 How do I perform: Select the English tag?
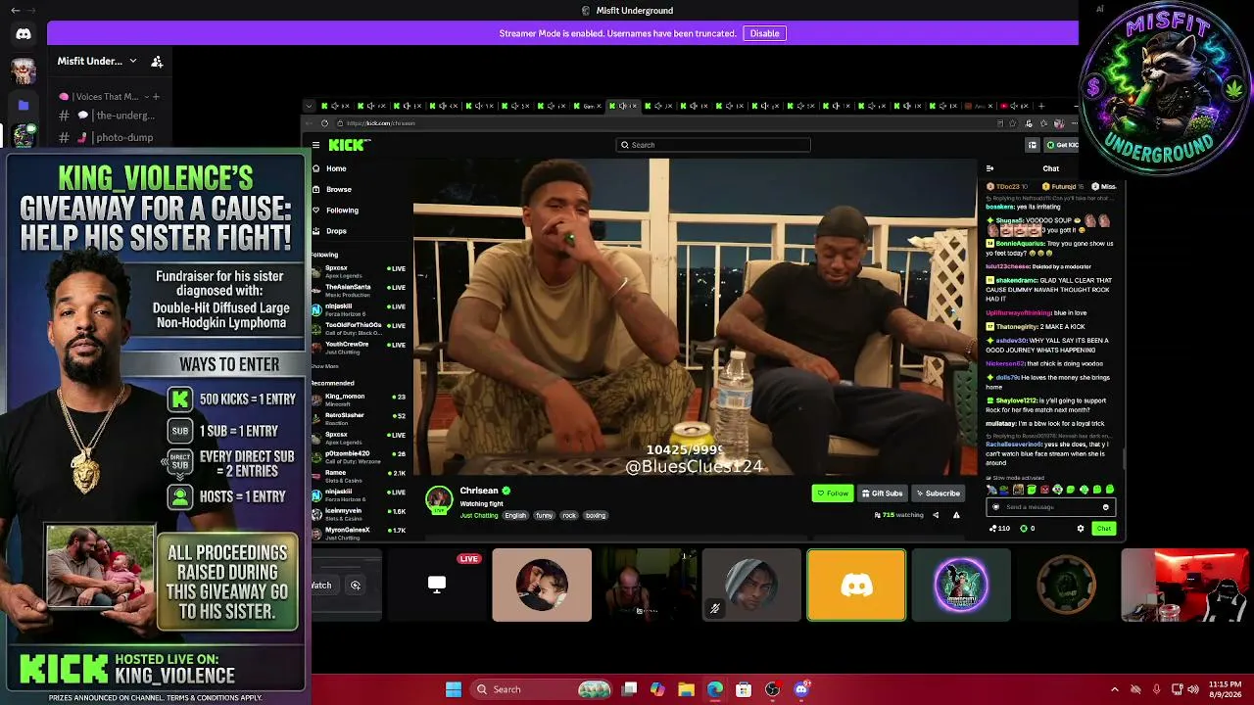pyautogui.click(x=515, y=515)
